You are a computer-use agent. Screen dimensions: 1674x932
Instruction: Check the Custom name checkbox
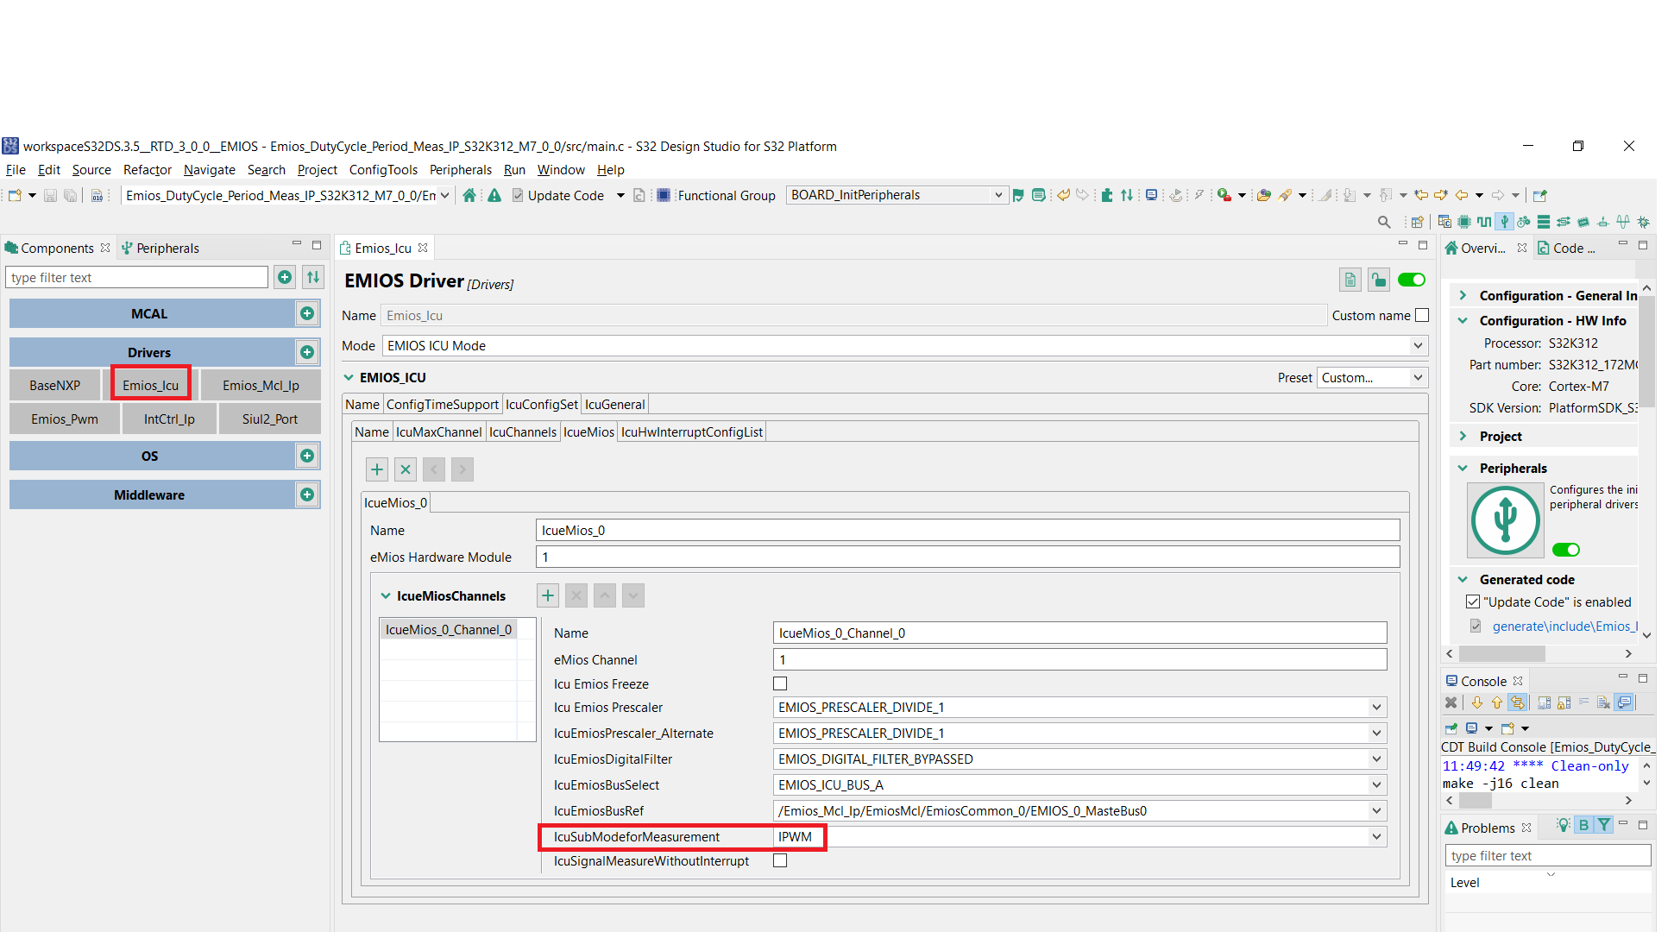coord(1422,315)
